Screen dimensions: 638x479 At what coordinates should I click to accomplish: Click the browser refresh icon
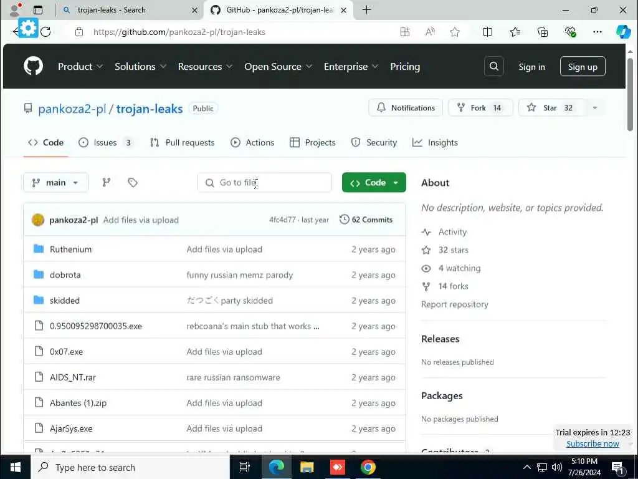45,32
